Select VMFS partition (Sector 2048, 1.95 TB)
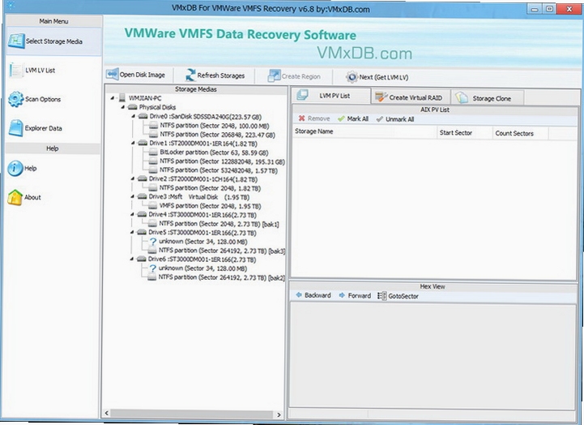584x425 pixels. point(210,206)
